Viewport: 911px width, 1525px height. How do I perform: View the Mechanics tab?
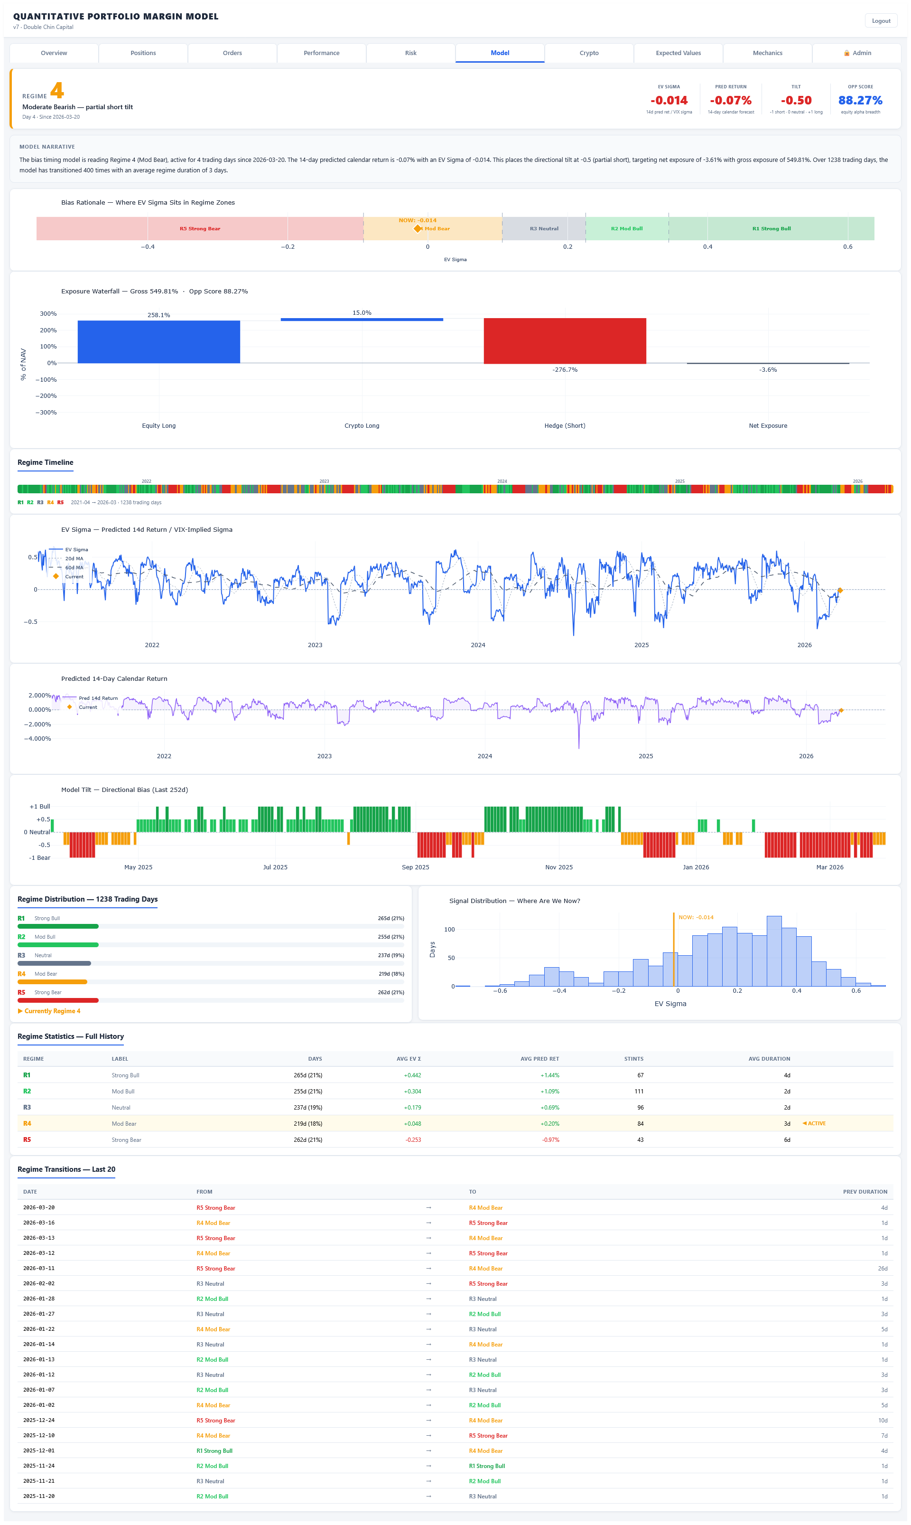pos(767,53)
